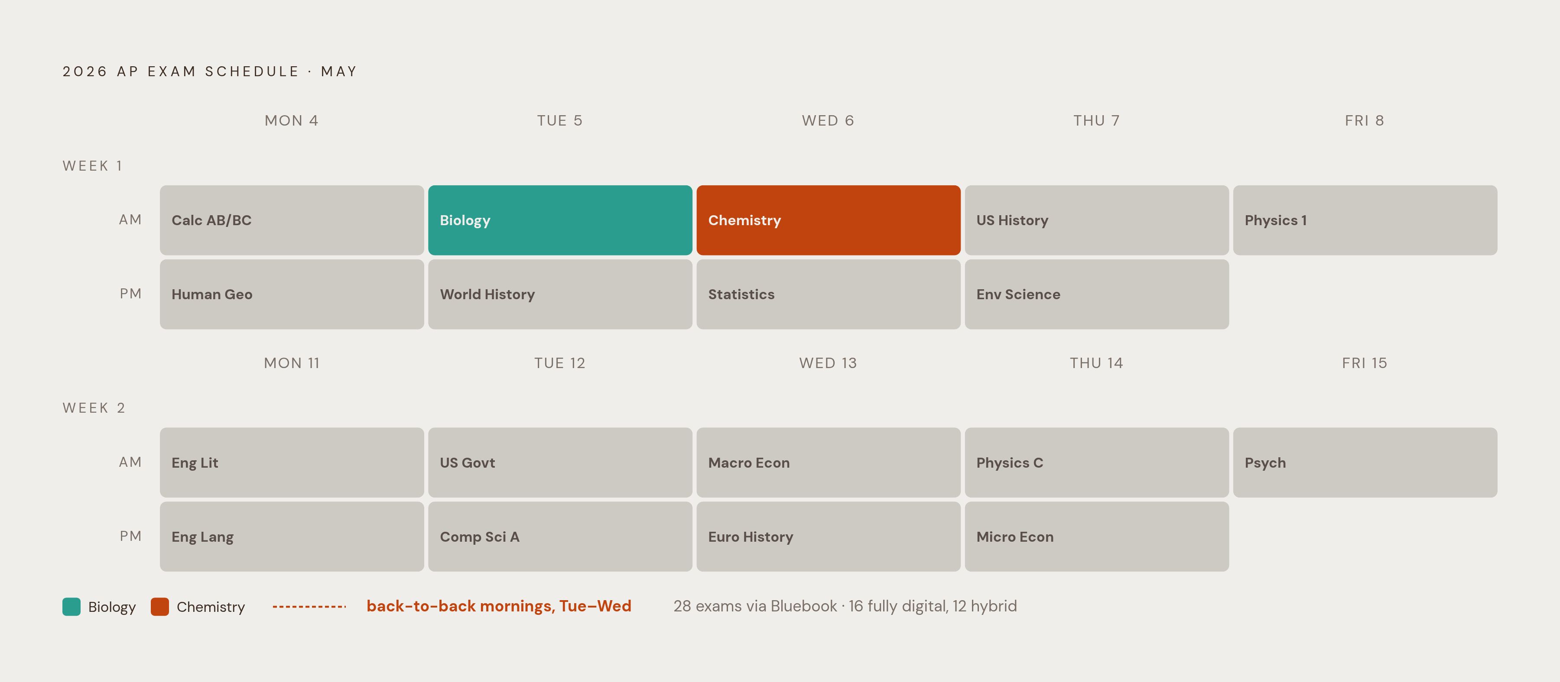Select the Eng Lit exam block
The width and height of the screenshot is (1560, 682).
(292, 462)
